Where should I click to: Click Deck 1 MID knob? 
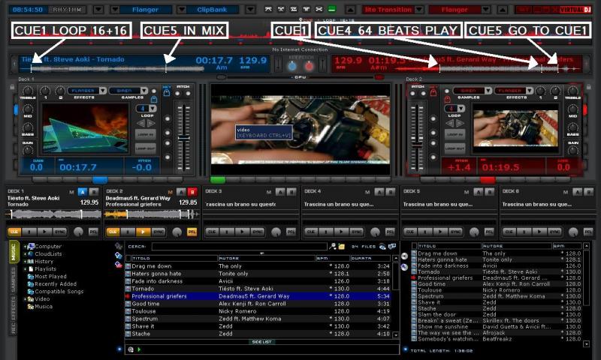pos(28,109)
